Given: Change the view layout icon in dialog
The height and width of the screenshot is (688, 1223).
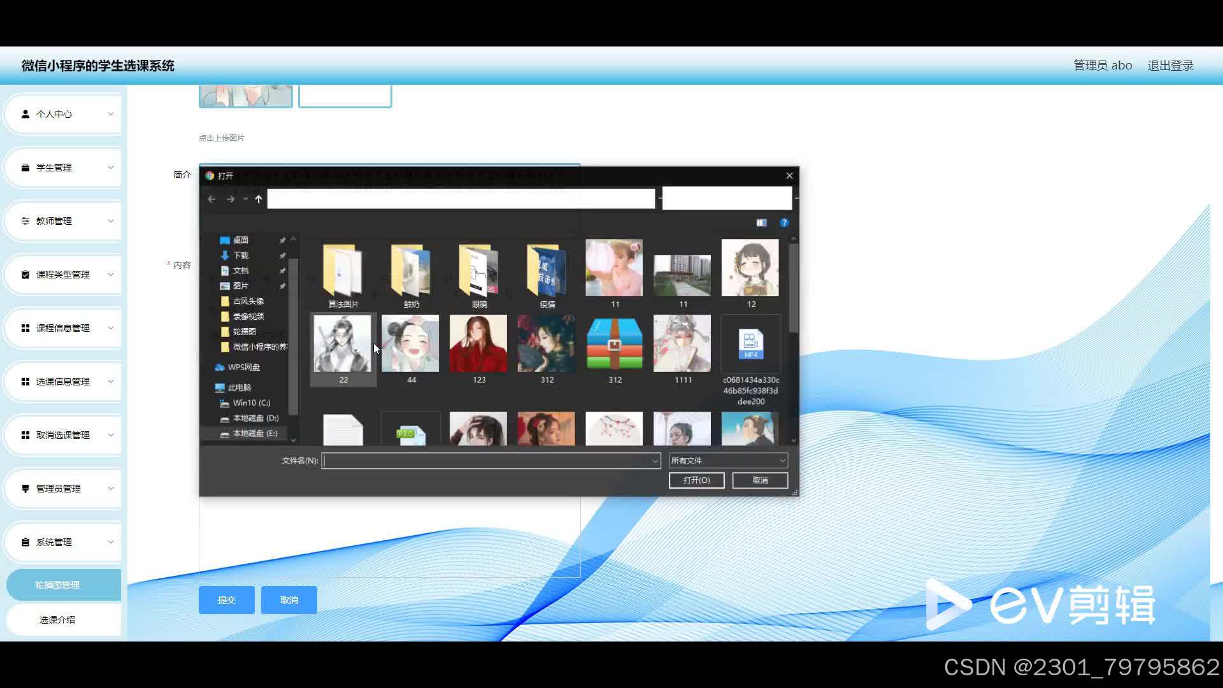Looking at the screenshot, I should click(761, 222).
